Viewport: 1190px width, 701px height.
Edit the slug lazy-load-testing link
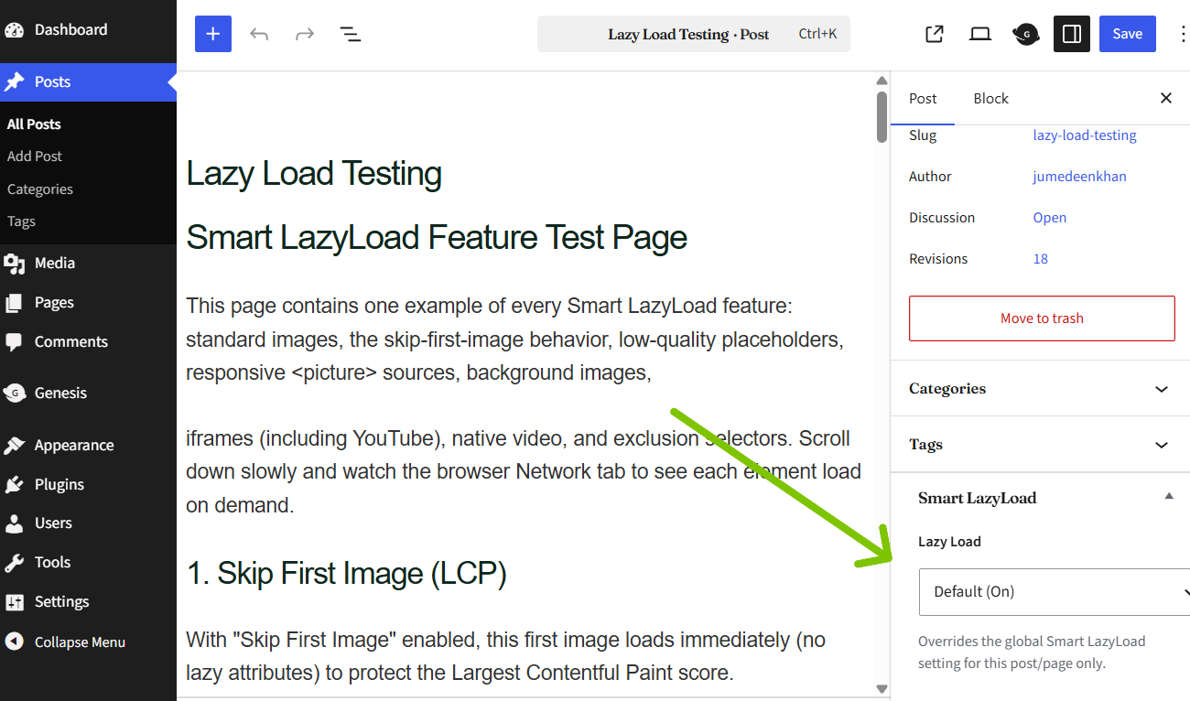[1085, 135]
